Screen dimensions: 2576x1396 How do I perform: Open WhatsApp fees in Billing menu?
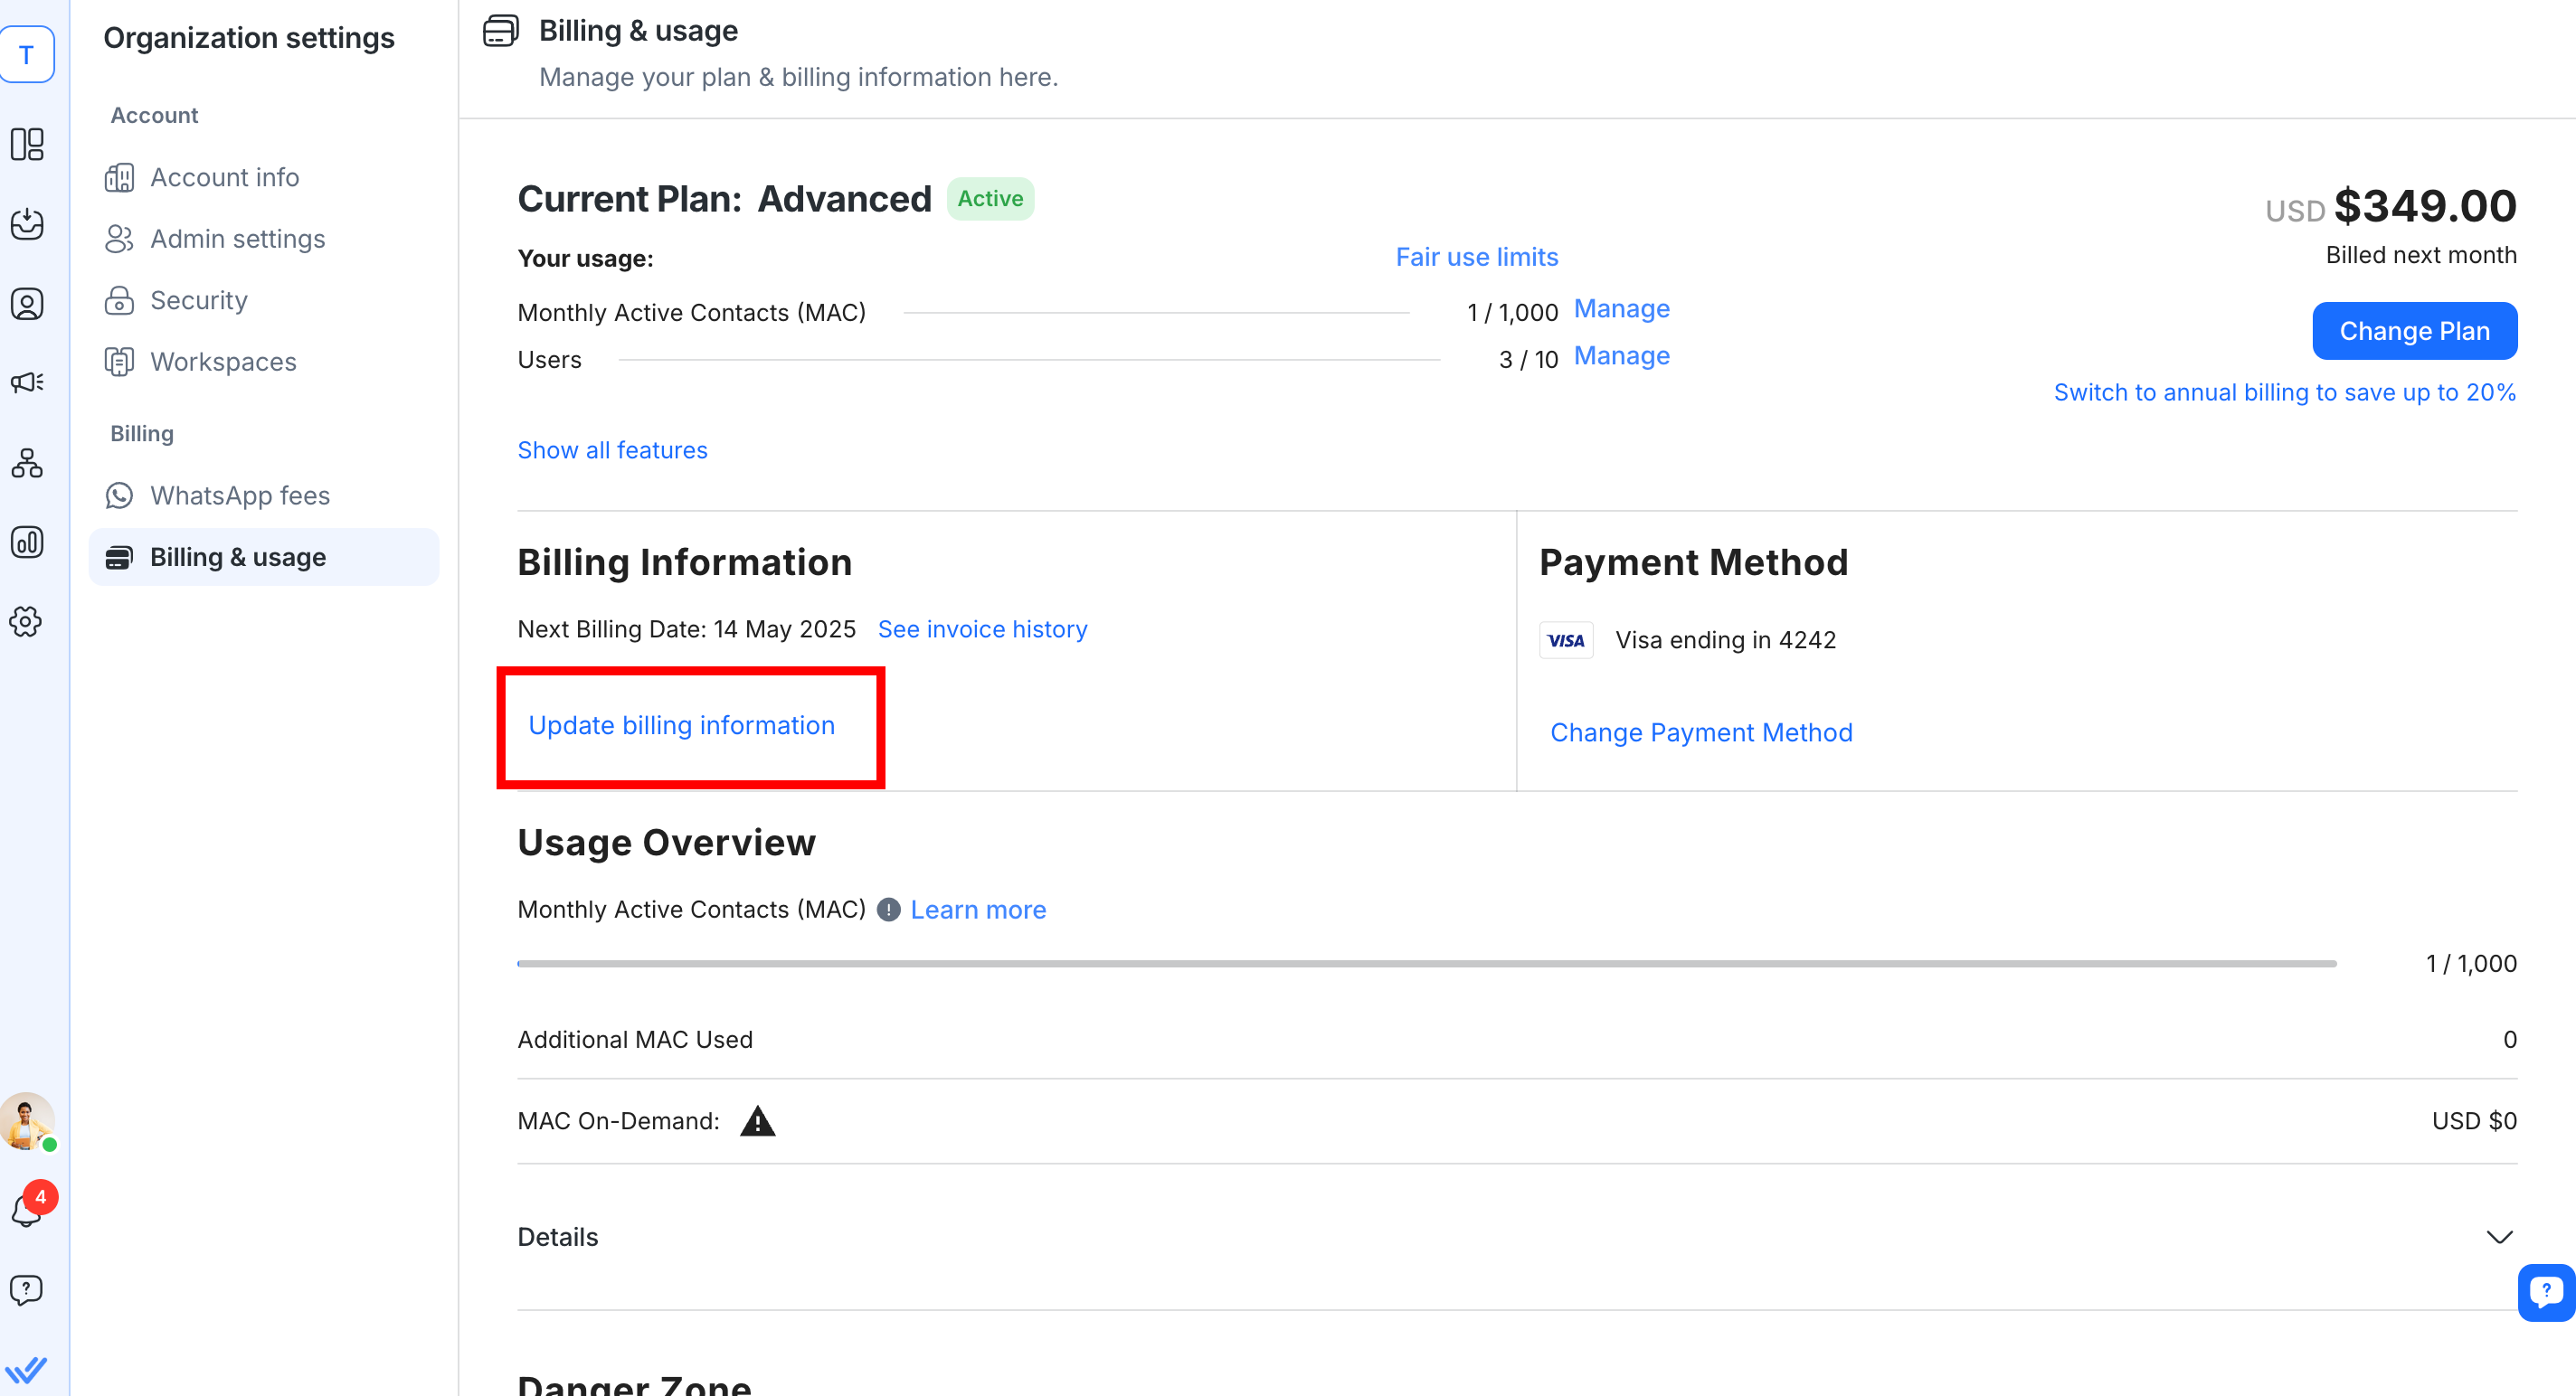tap(240, 495)
